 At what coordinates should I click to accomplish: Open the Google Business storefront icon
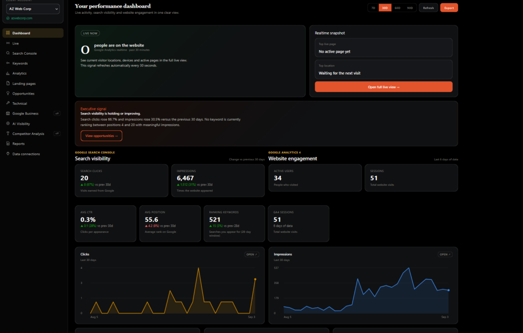point(8,113)
